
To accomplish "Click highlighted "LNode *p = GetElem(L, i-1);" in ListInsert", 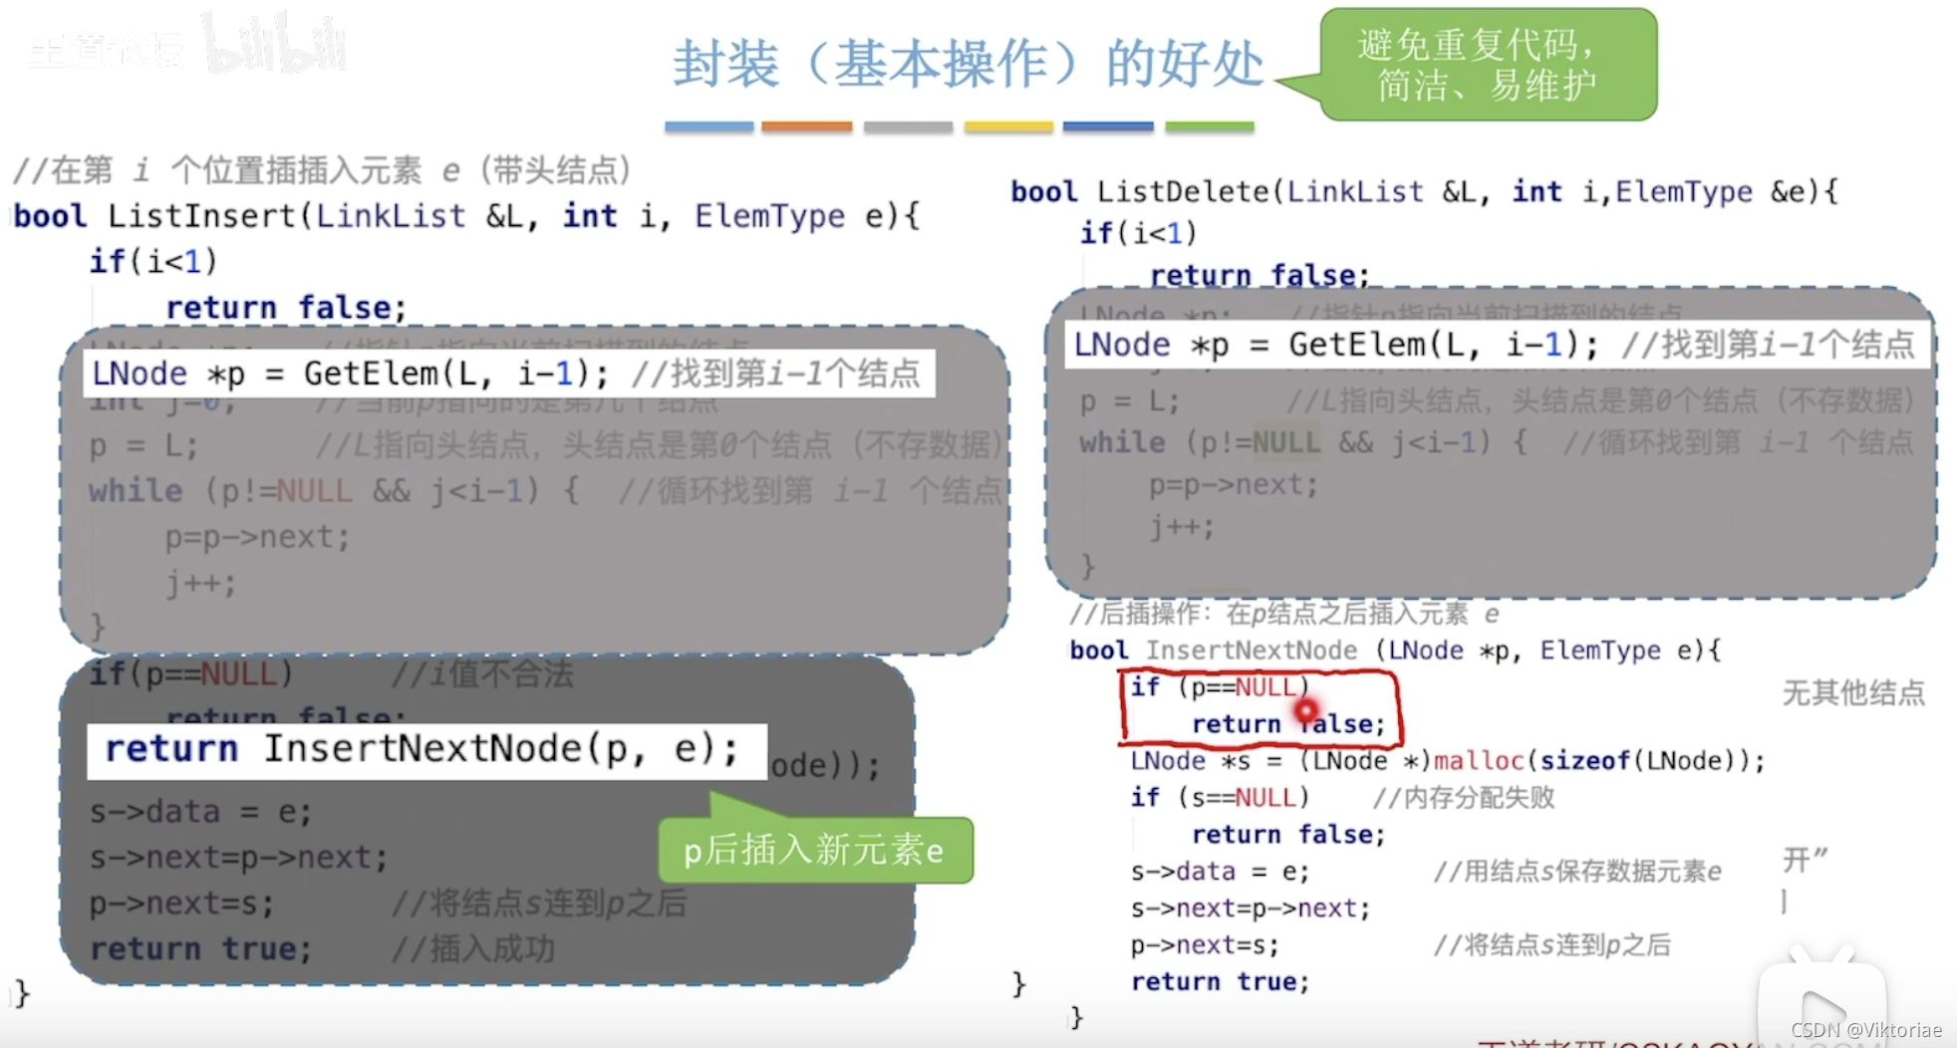I will (x=350, y=374).
